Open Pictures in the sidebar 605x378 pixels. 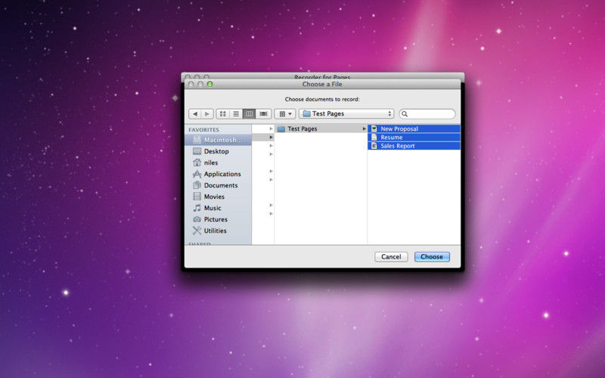point(218,219)
